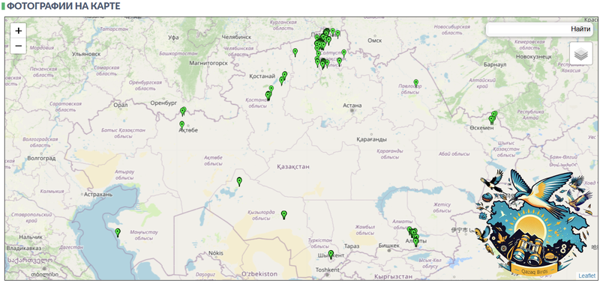Viewport: 600px width, 283px height.
Task: Click the Қарағанды city label
Action: [x=371, y=139]
